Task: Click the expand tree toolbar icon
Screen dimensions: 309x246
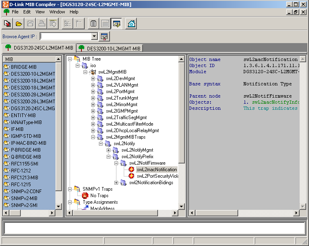Action: (x=68, y=24)
